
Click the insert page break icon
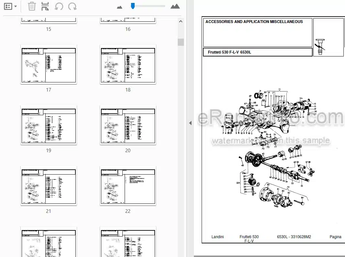click(x=45, y=6)
